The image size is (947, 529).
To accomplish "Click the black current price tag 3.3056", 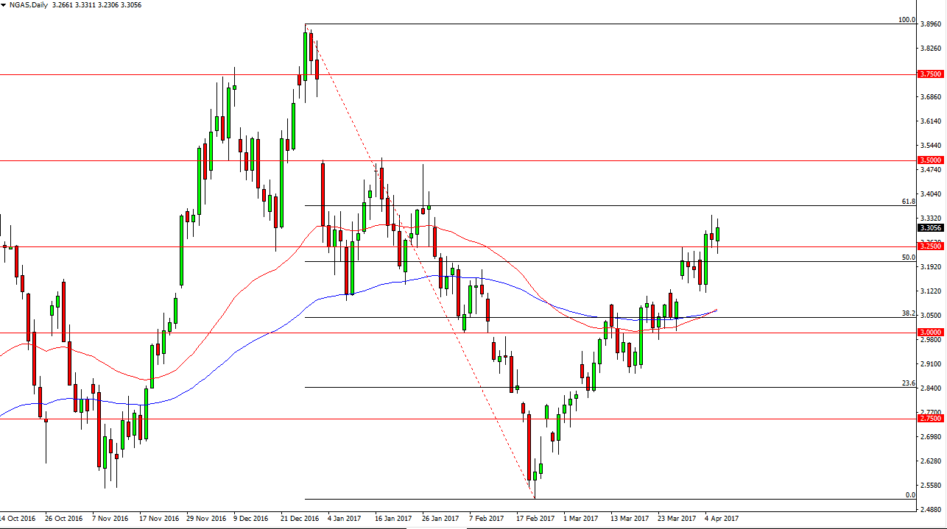I will [931, 228].
